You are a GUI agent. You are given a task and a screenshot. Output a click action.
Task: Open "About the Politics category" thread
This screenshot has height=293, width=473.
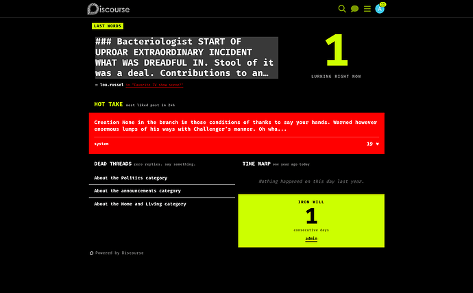(130, 178)
